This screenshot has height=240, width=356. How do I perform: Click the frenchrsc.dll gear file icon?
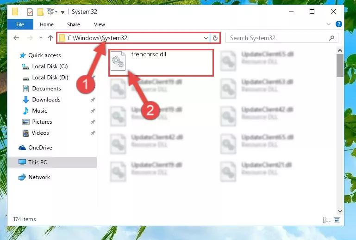118,61
